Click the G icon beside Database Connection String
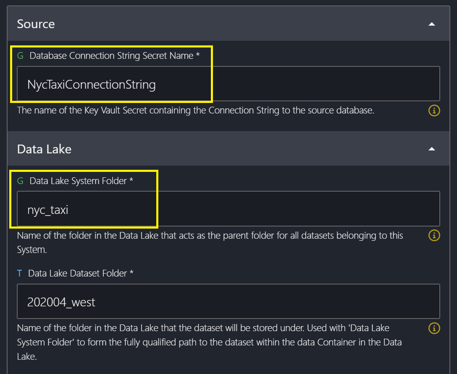The image size is (457, 374). click(20, 55)
